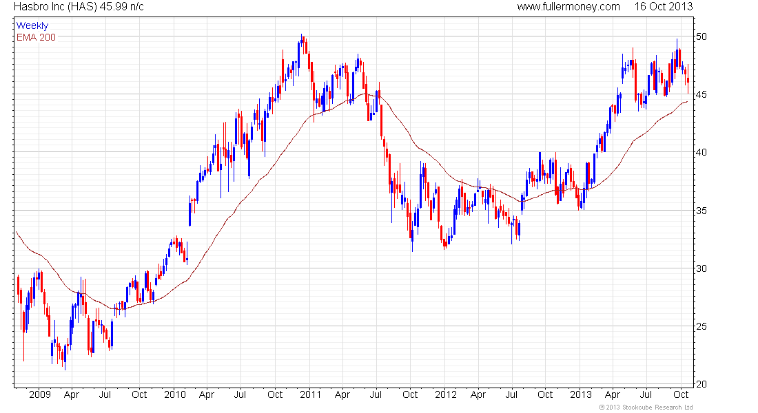758x413 pixels.
Task: Click the price axis value 25
Action: pyautogui.click(x=701, y=326)
